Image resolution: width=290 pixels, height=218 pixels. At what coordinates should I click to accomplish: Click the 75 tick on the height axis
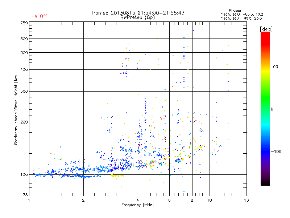coord(25,195)
